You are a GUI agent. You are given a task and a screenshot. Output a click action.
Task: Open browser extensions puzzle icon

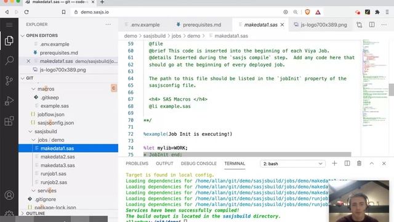pos(377,12)
